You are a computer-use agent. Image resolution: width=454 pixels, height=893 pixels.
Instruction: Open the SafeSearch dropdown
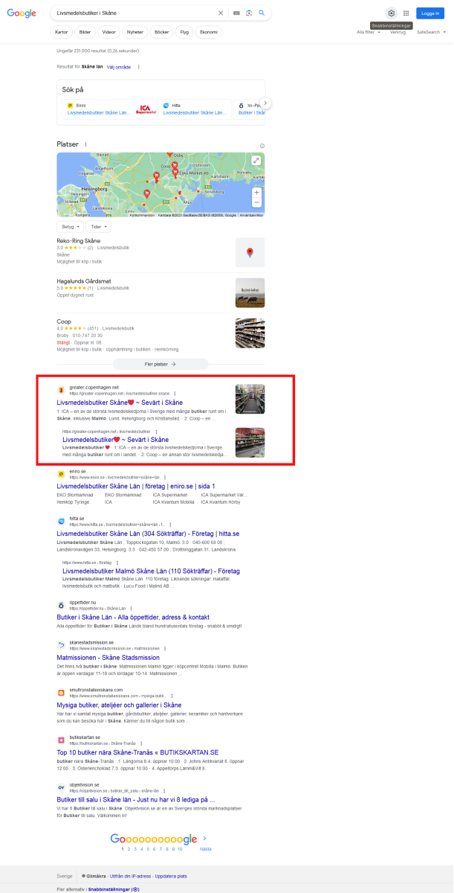pyautogui.click(x=432, y=32)
